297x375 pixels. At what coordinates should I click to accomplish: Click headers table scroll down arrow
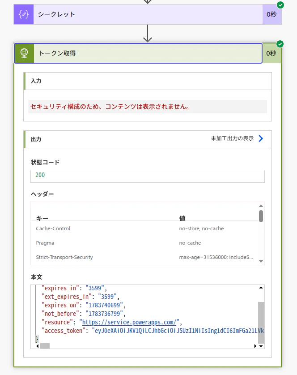point(261,261)
